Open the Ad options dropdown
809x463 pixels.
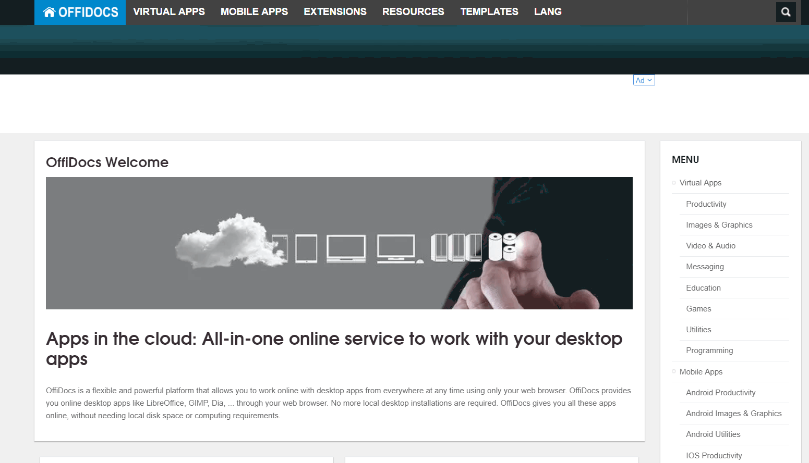tap(644, 80)
